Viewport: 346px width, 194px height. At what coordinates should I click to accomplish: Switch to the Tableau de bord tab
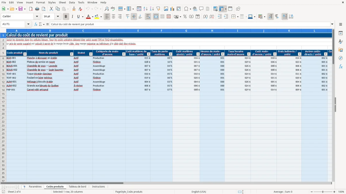pos(77,187)
